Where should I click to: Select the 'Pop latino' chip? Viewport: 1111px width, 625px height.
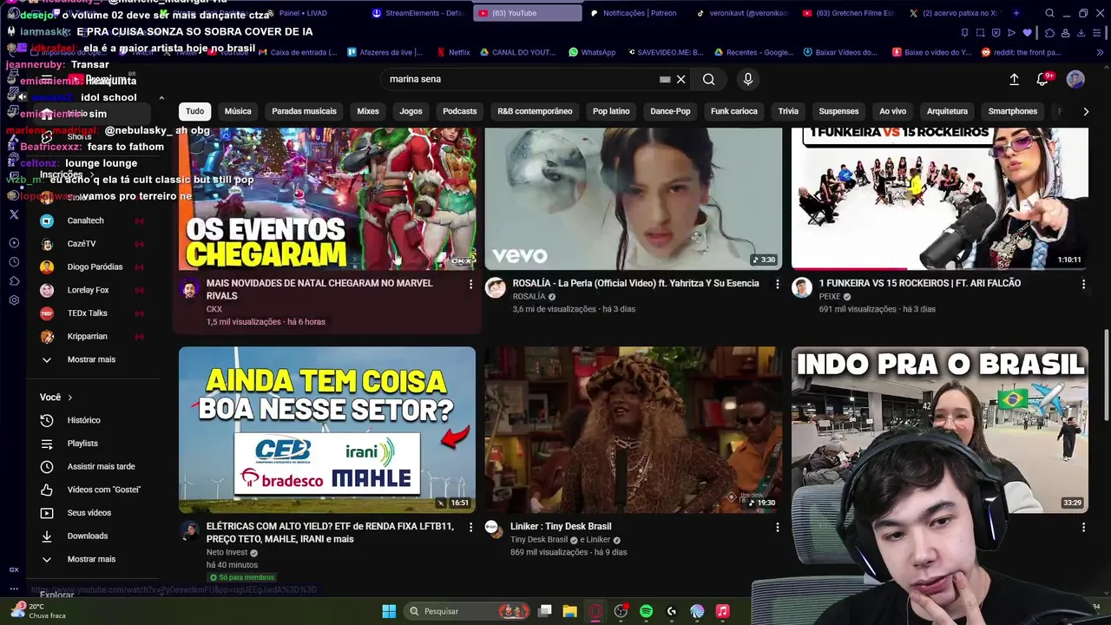[611, 111]
